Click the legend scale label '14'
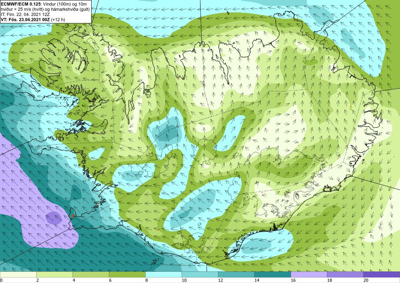 [257, 280]
